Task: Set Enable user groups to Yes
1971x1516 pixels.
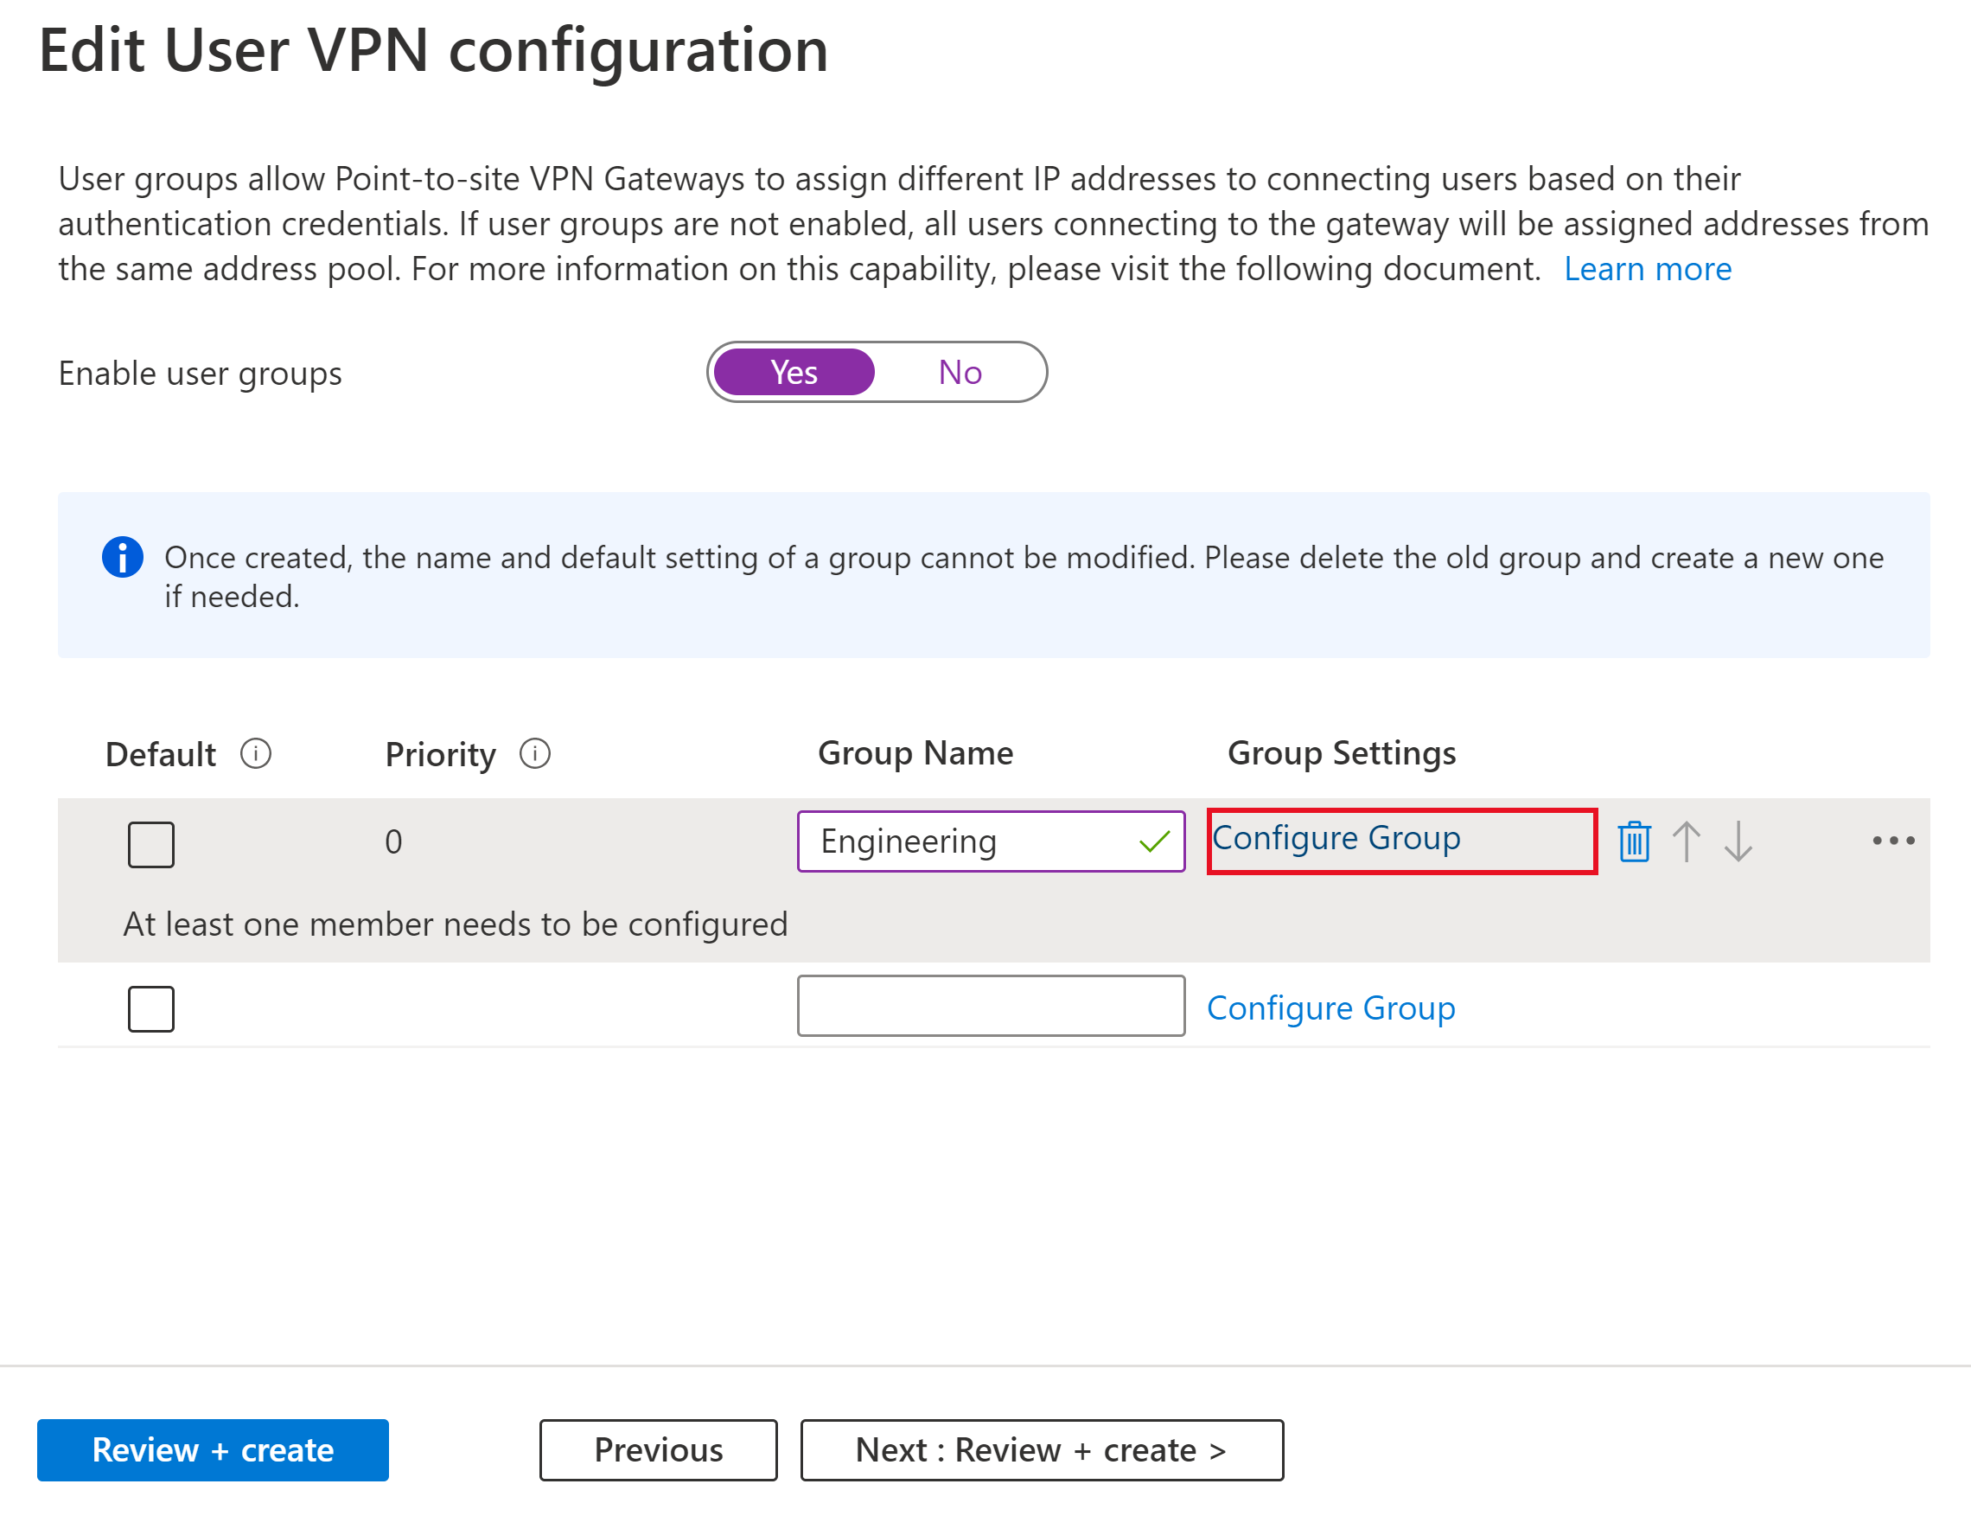Action: point(794,372)
